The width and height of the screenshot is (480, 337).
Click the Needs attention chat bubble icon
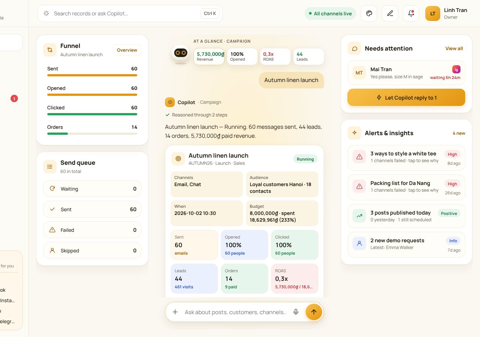pos(354,48)
